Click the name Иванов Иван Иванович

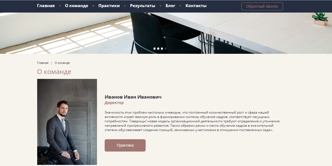[x=133, y=97]
